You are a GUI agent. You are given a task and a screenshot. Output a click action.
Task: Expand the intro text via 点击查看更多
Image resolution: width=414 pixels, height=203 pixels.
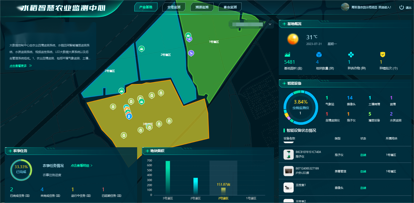click(21, 66)
